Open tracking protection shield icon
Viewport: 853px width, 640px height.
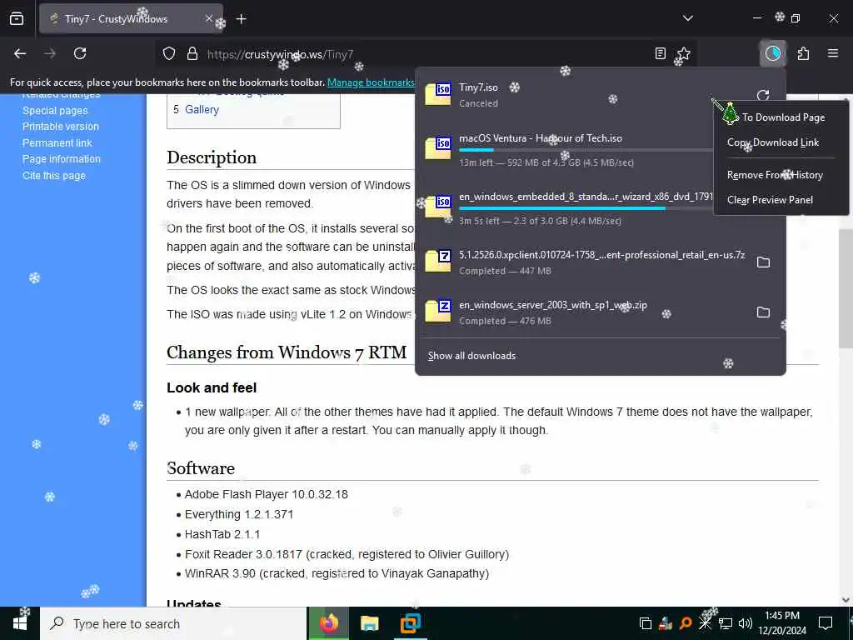169,54
